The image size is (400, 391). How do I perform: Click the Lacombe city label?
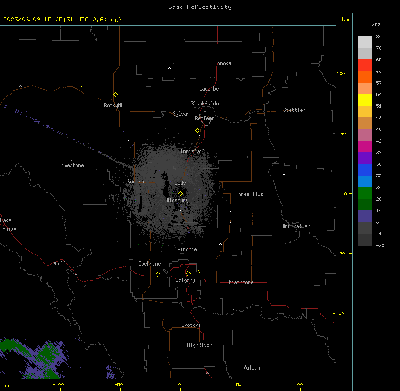209,89
